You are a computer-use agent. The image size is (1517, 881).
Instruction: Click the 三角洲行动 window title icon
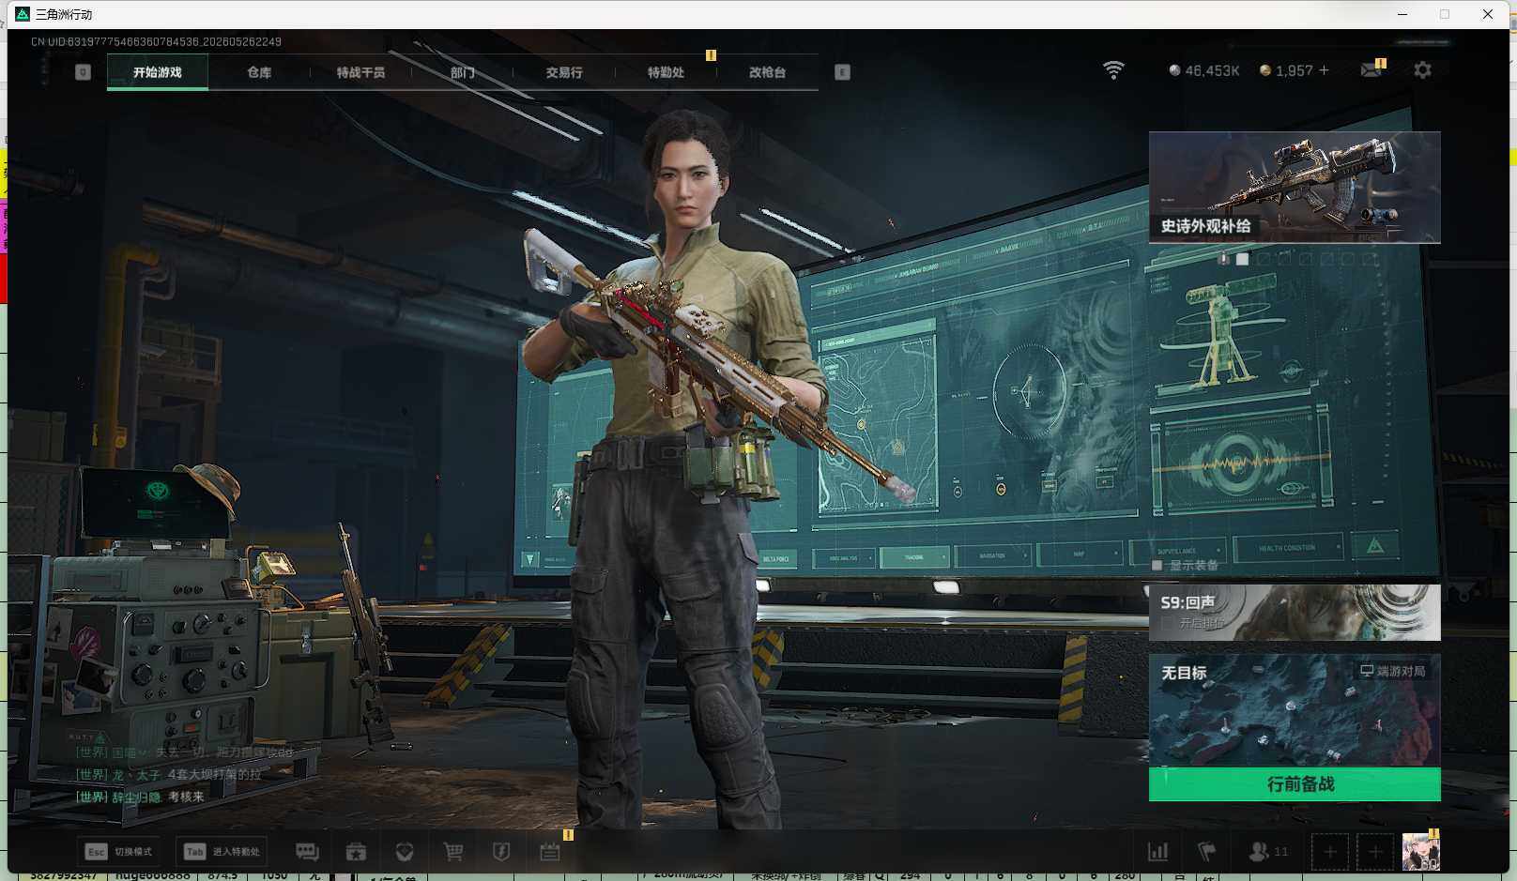[23, 14]
